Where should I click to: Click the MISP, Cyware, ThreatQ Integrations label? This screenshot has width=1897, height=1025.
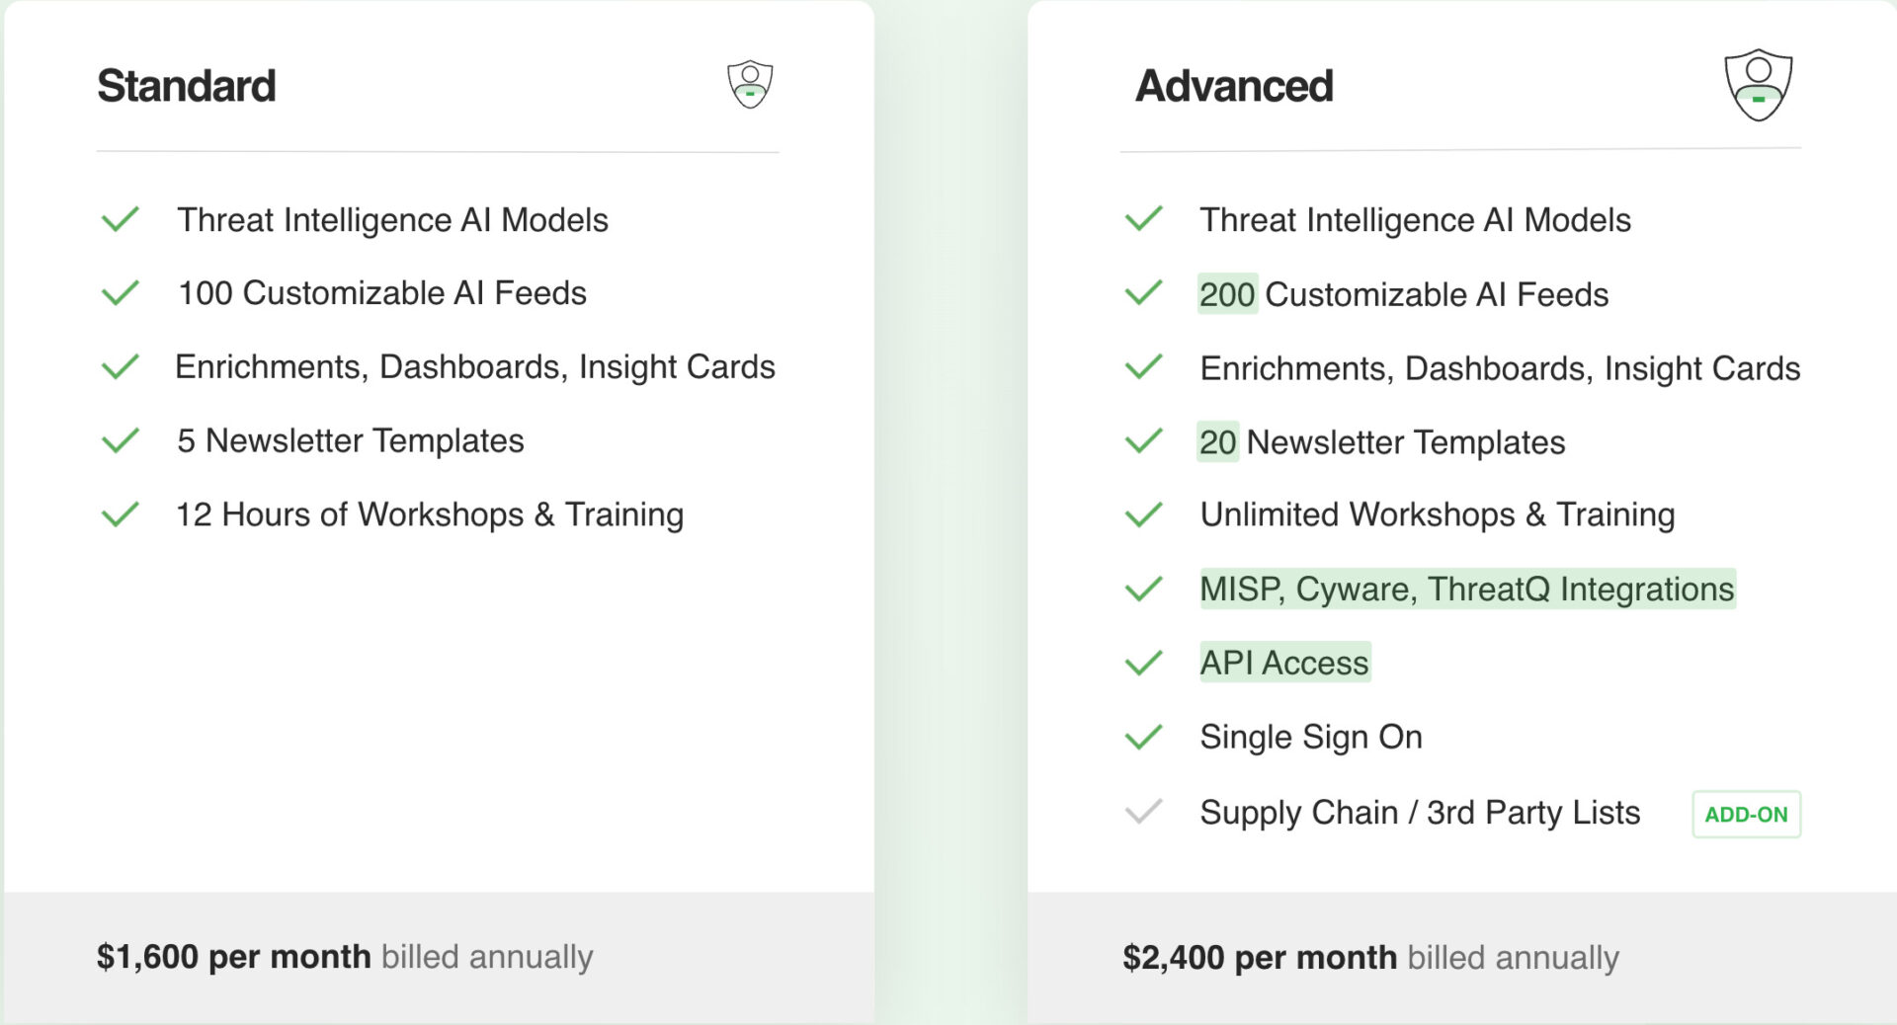[x=1467, y=589]
